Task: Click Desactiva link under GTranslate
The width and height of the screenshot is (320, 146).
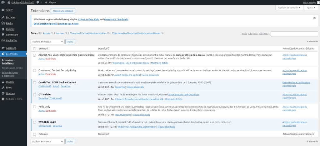Action: pyautogui.click(x=43, y=98)
